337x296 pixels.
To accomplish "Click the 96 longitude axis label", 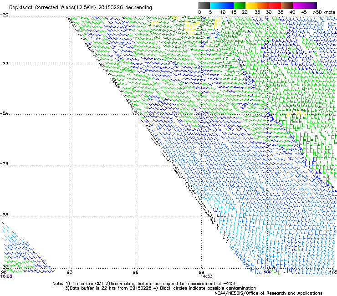I will click(x=135, y=273).
